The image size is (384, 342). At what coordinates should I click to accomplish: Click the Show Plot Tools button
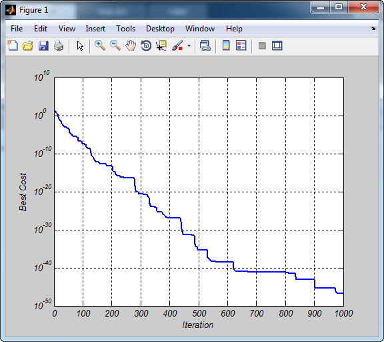click(x=277, y=45)
